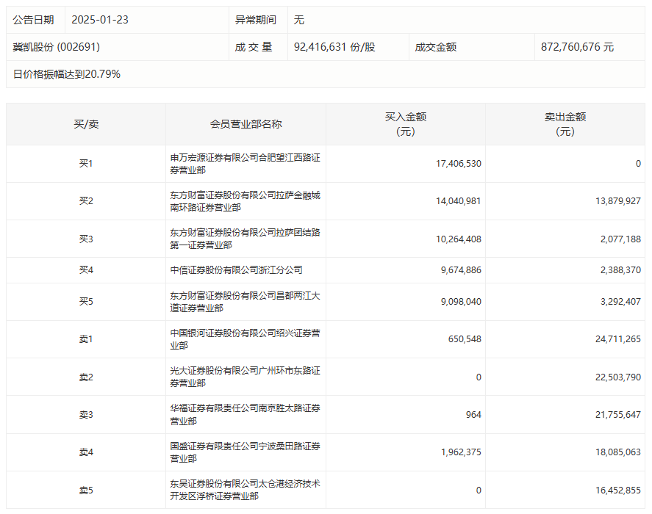
Task: Click the announcement date 2025-01-23
Action: point(100,20)
